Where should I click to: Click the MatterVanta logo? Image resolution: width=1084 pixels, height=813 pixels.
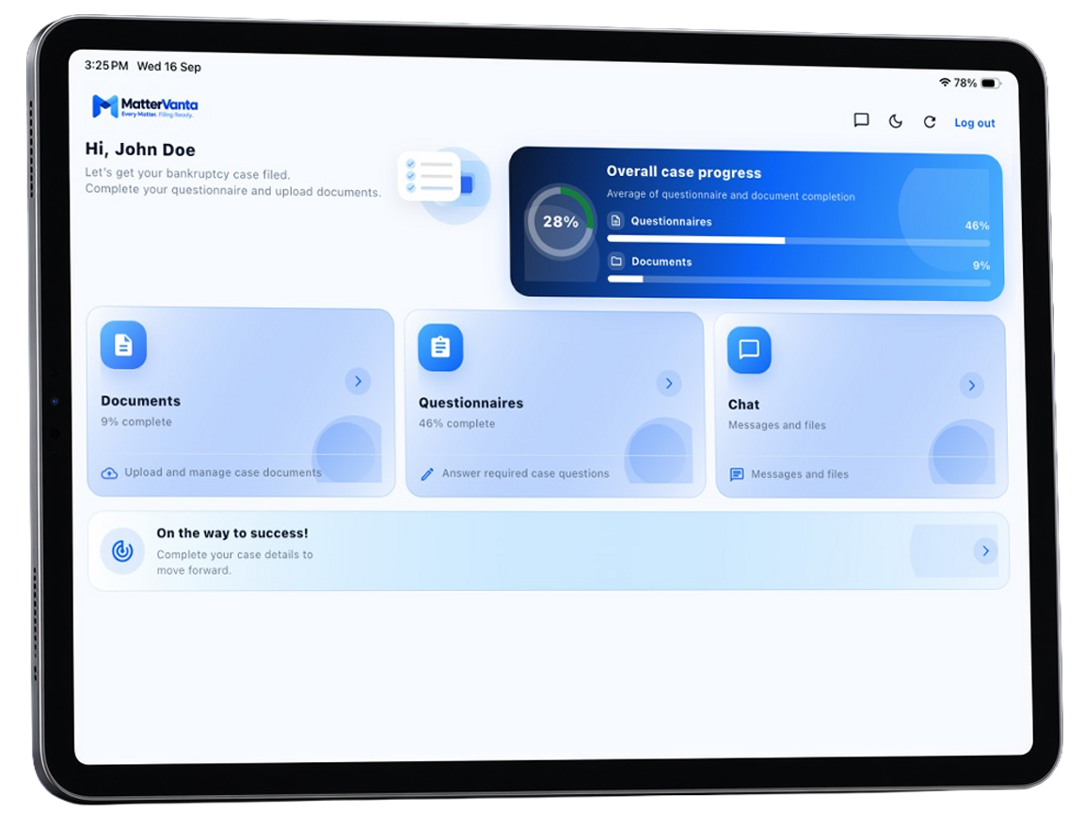tap(145, 105)
